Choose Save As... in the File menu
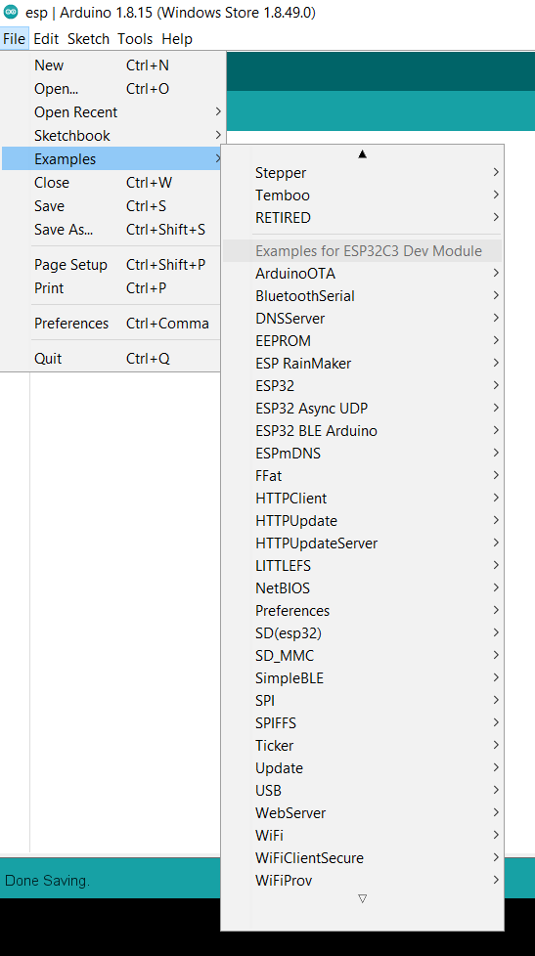Image resolution: width=535 pixels, height=956 pixels. pyautogui.click(x=113, y=230)
